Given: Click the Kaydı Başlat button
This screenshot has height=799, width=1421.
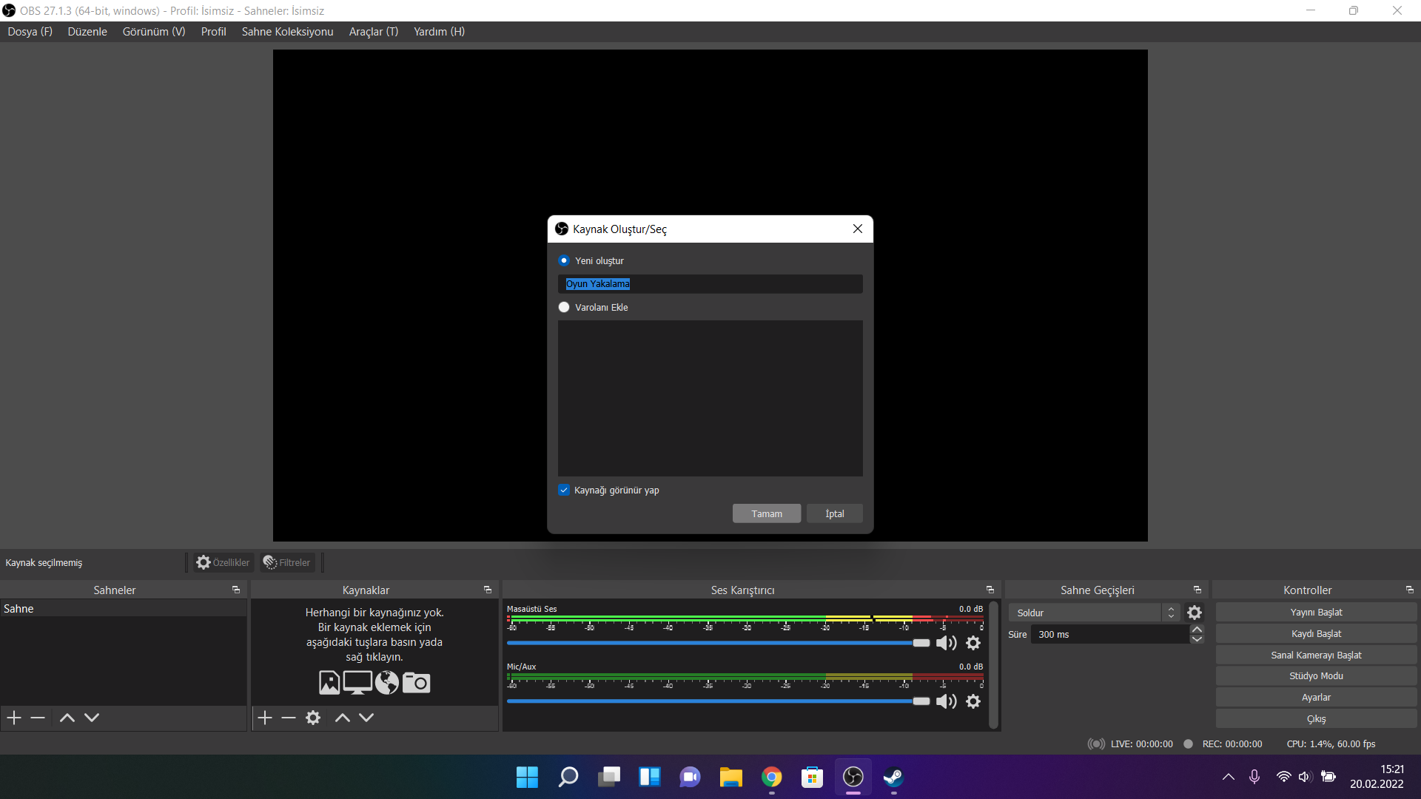Looking at the screenshot, I should point(1315,633).
